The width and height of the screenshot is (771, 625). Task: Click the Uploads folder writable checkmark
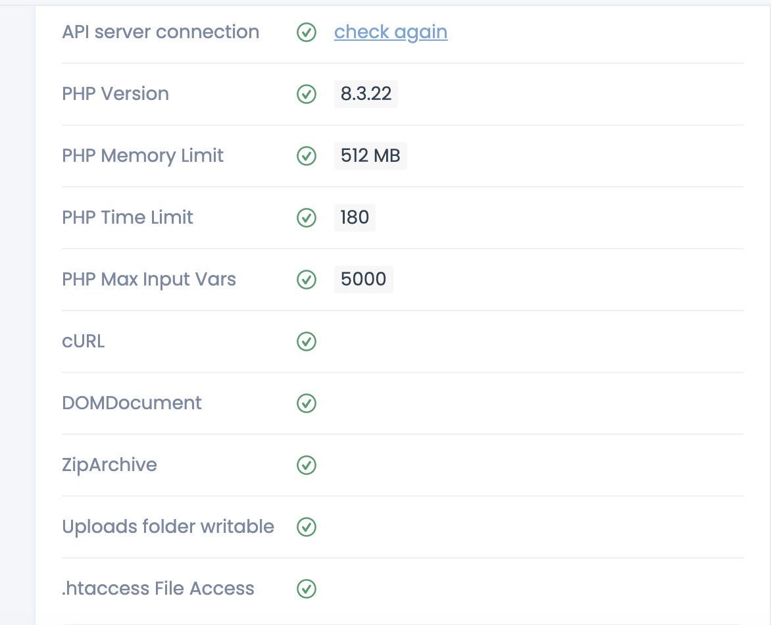tap(307, 527)
